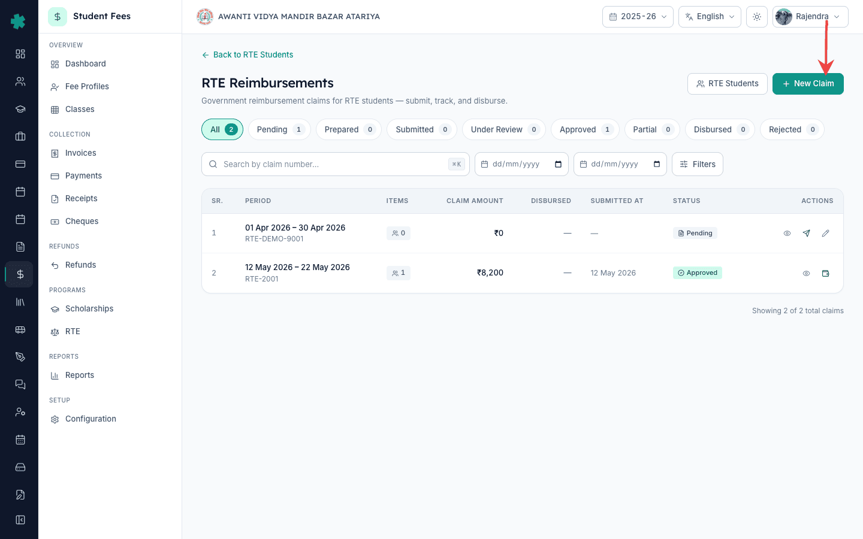Click the Pending status badge
The image size is (863, 539).
click(695, 233)
